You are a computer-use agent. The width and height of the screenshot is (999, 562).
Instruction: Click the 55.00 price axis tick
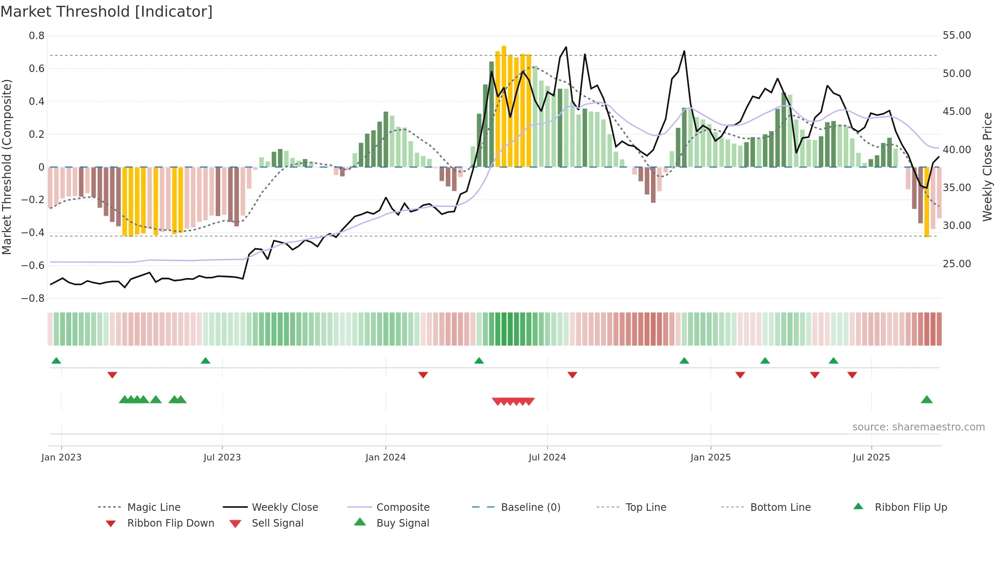pyautogui.click(x=957, y=35)
